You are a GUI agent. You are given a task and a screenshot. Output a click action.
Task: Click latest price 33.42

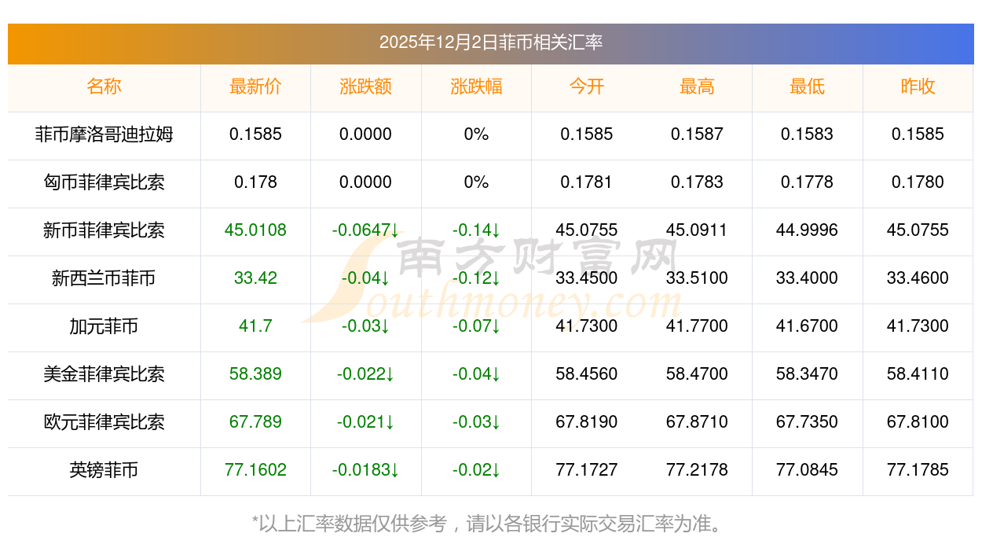pyautogui.click(x=255, y=278)
